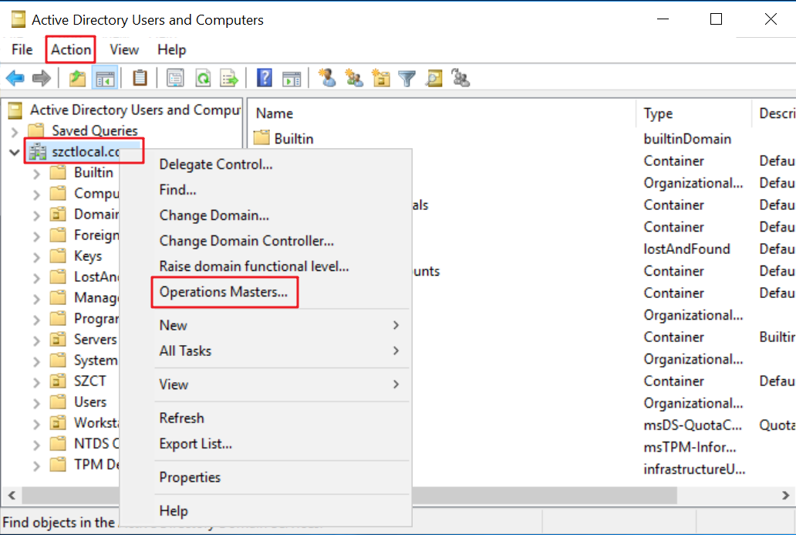
Task: Expand the Users tree node
Action: 36,402
